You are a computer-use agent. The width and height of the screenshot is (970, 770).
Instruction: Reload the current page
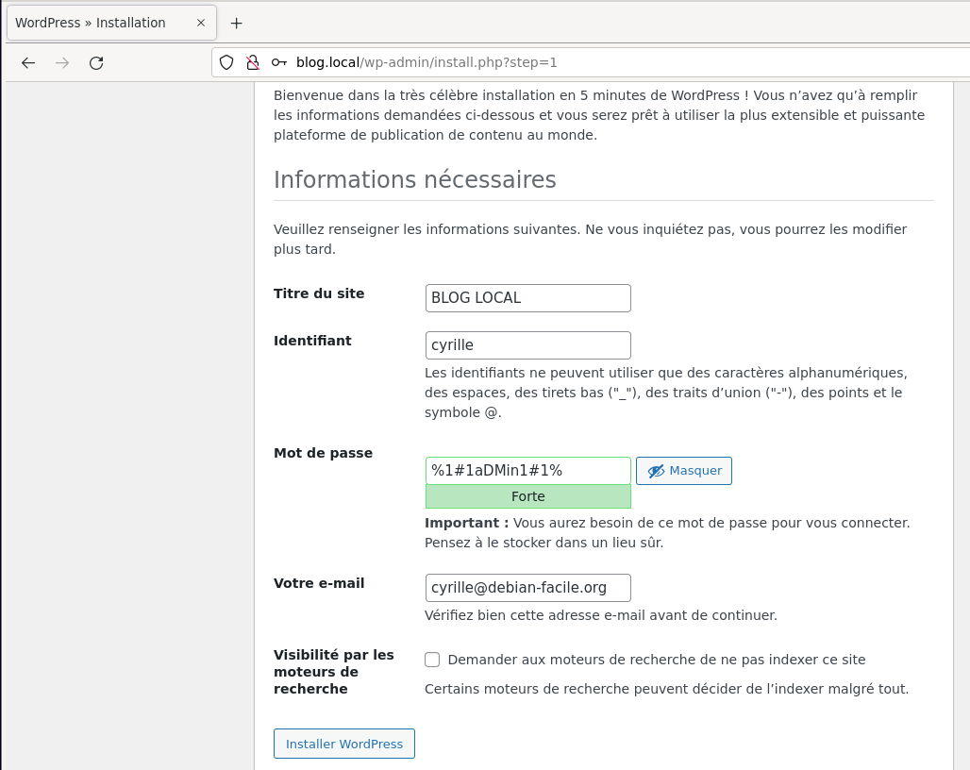coord(96,63)
